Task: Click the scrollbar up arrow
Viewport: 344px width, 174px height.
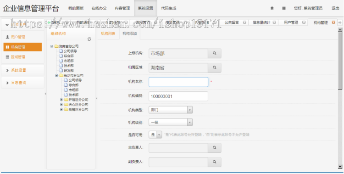Action: 340,29
